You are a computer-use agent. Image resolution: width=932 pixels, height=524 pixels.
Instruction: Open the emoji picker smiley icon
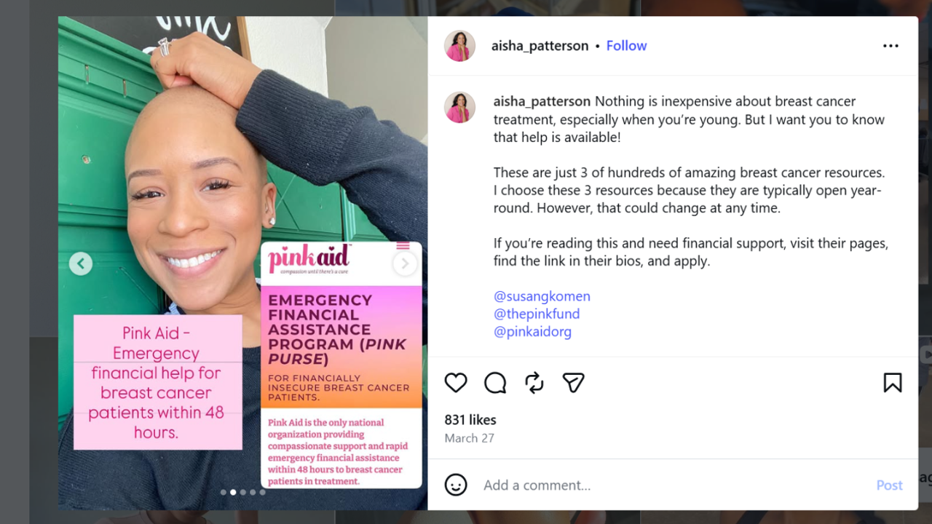456,485
